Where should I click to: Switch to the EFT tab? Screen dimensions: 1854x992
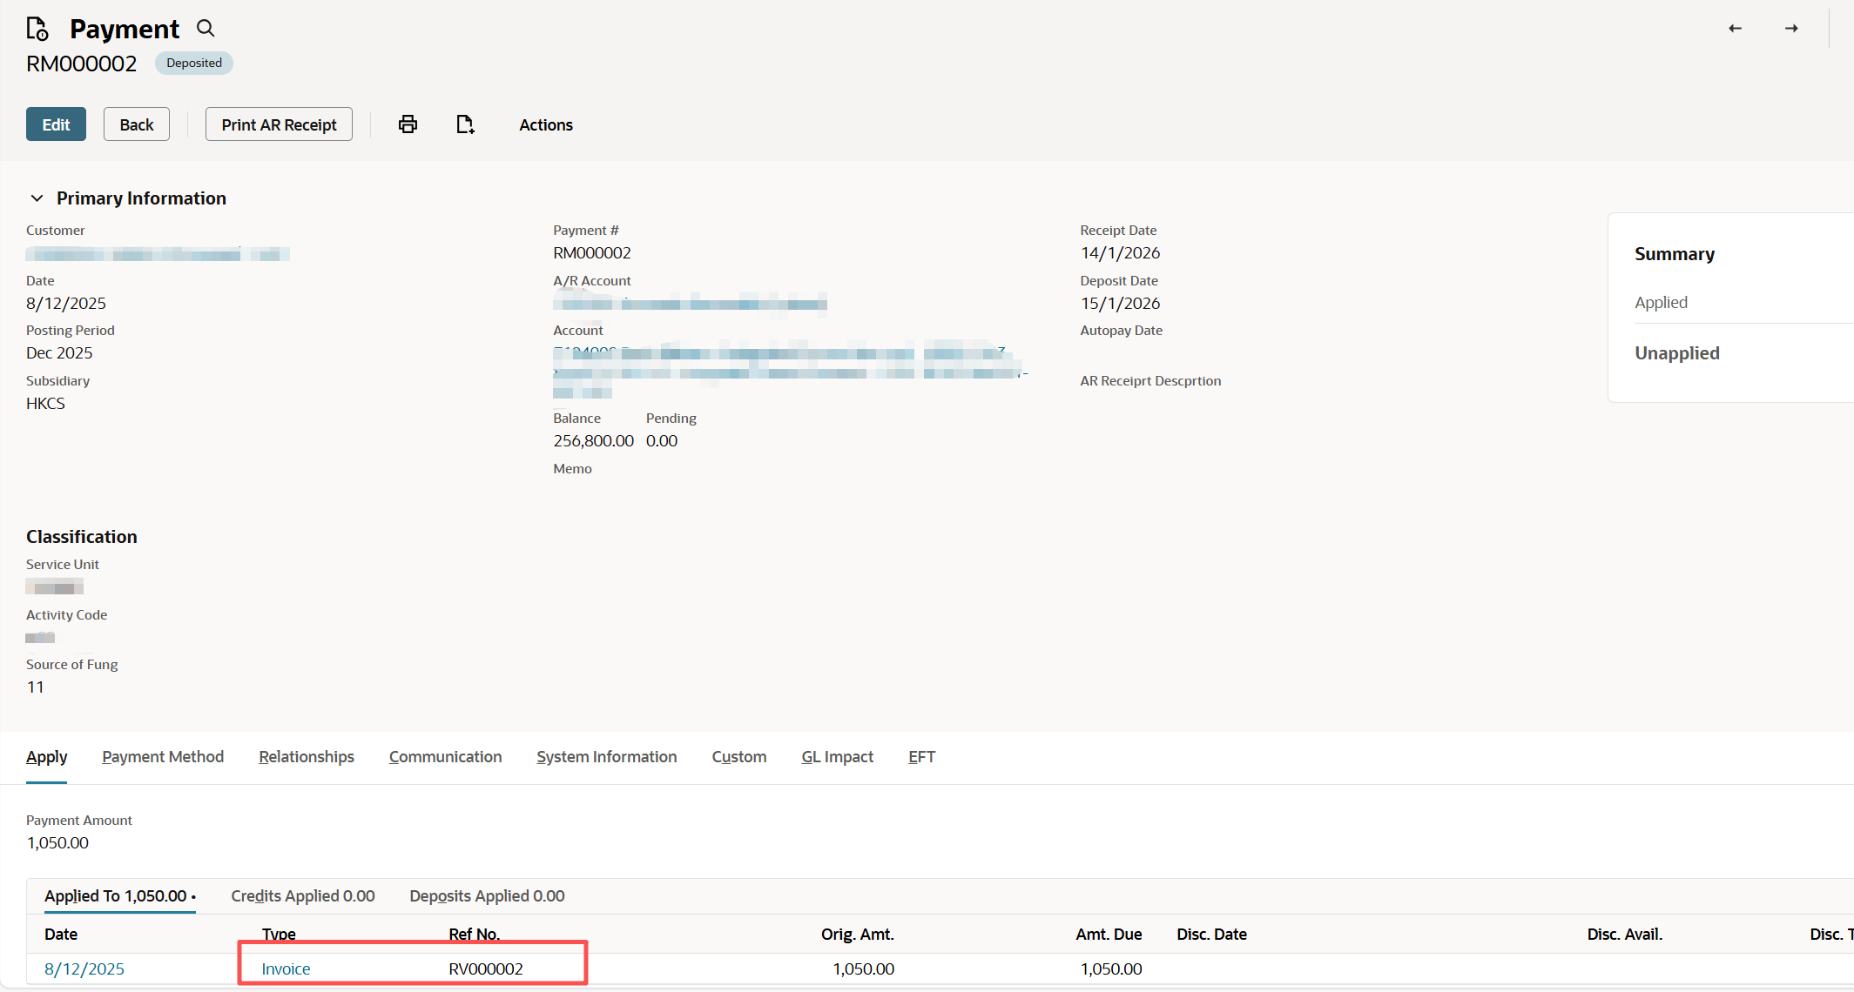pos(921,757)
